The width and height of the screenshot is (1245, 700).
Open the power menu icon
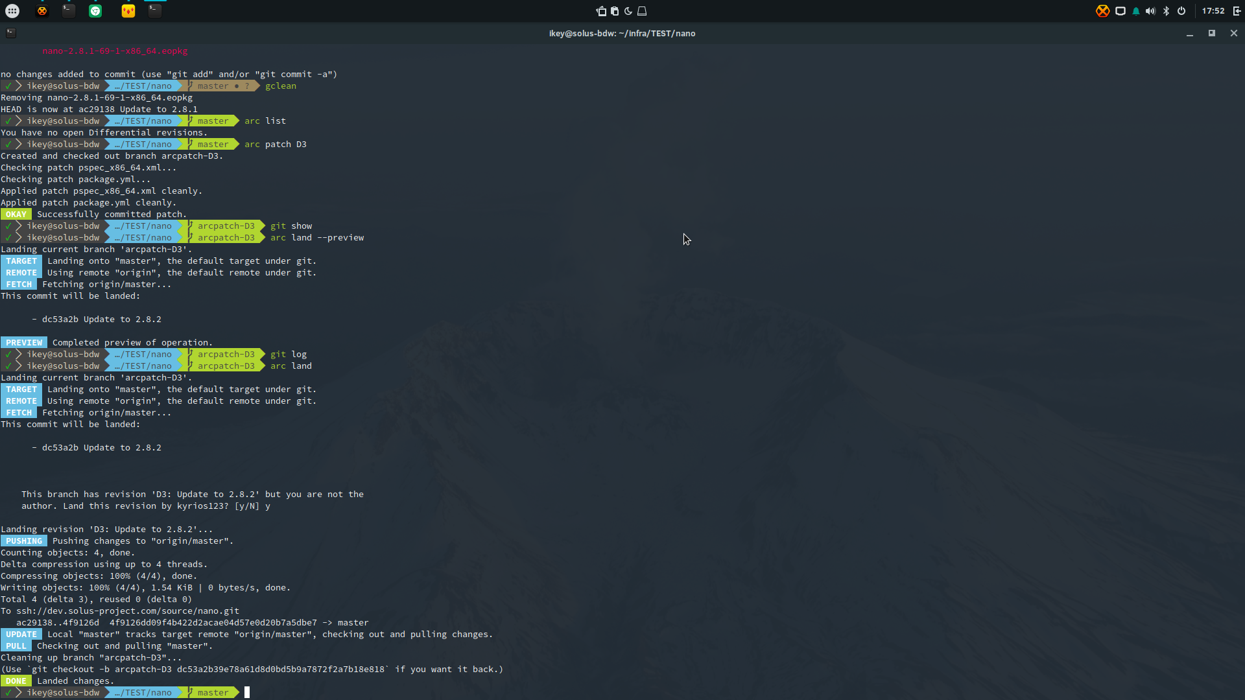[1181, 11]
